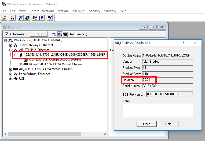Click Copy DDE link clipboard icon
205x141 pixels.
click(x=35, y=18)
